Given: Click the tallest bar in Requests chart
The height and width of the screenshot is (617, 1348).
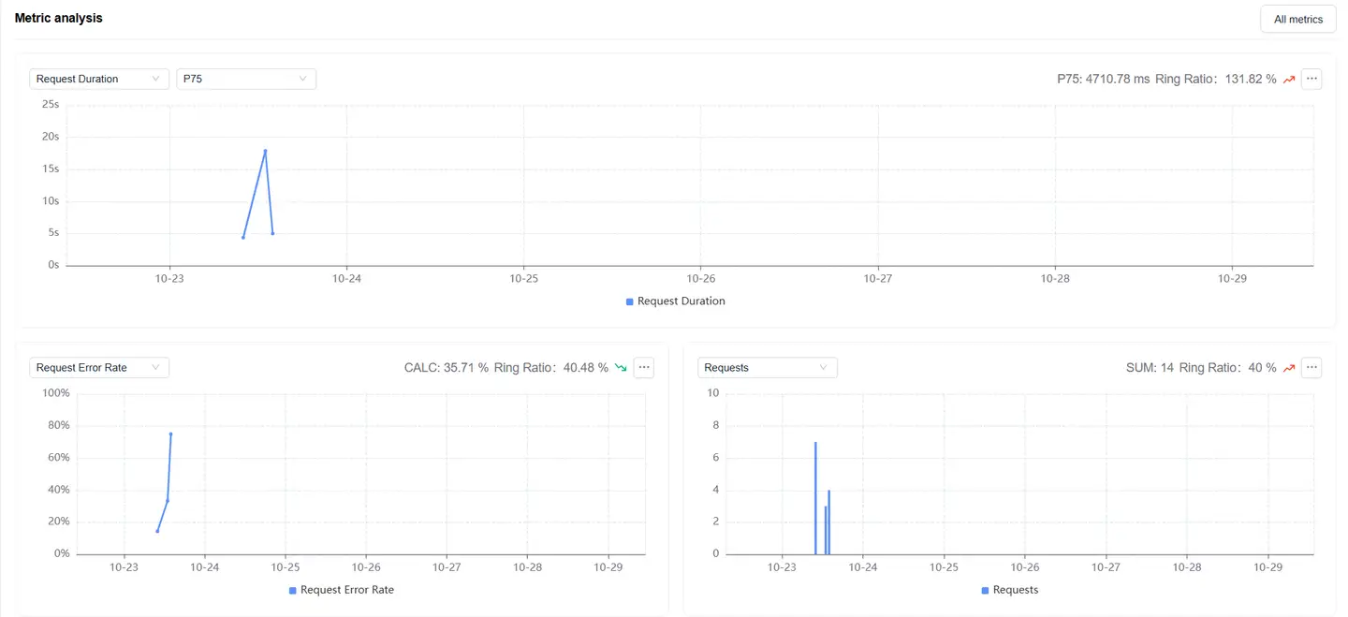Looking at the screenshot, I should [815, 497].
